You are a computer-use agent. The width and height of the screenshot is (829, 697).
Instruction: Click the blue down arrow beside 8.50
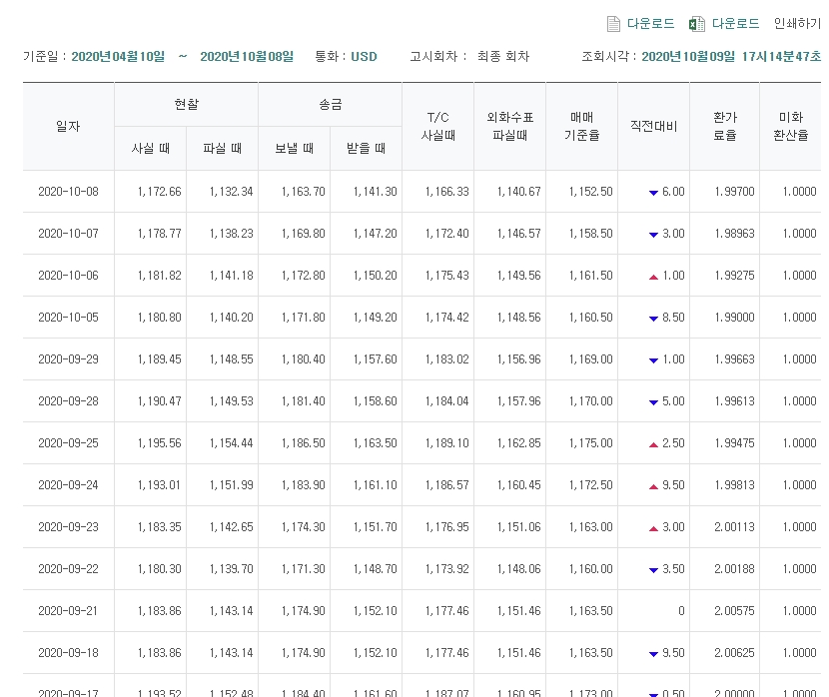click(x=653, y=319)
